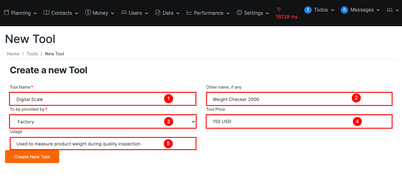Open the Performance menu
The width and height of the screenshot is (402, 181).
pyautogui.click(x=209, y=13)
